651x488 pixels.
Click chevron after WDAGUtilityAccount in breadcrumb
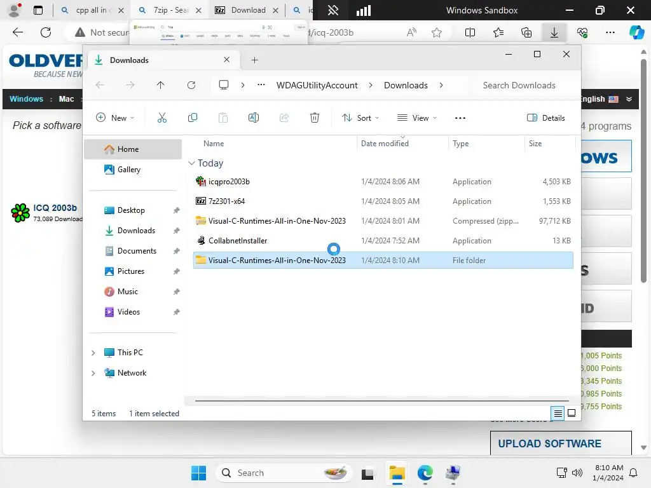[x=371, y=85]
